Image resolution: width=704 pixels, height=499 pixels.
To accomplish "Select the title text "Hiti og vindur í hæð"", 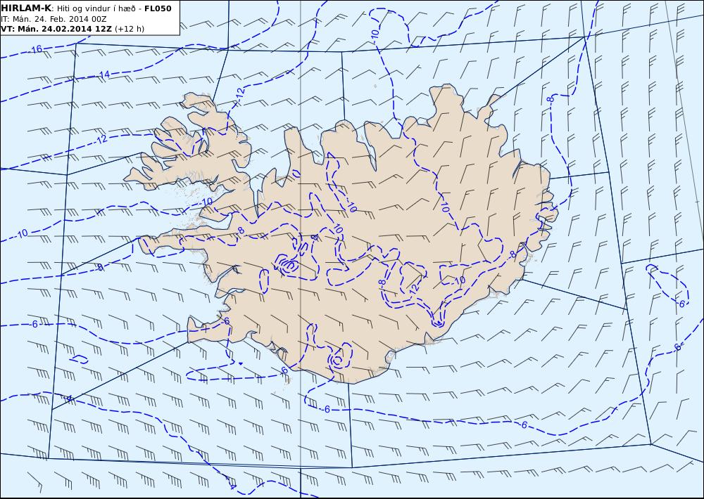I will pyautogui.click(x=95, y=8).
